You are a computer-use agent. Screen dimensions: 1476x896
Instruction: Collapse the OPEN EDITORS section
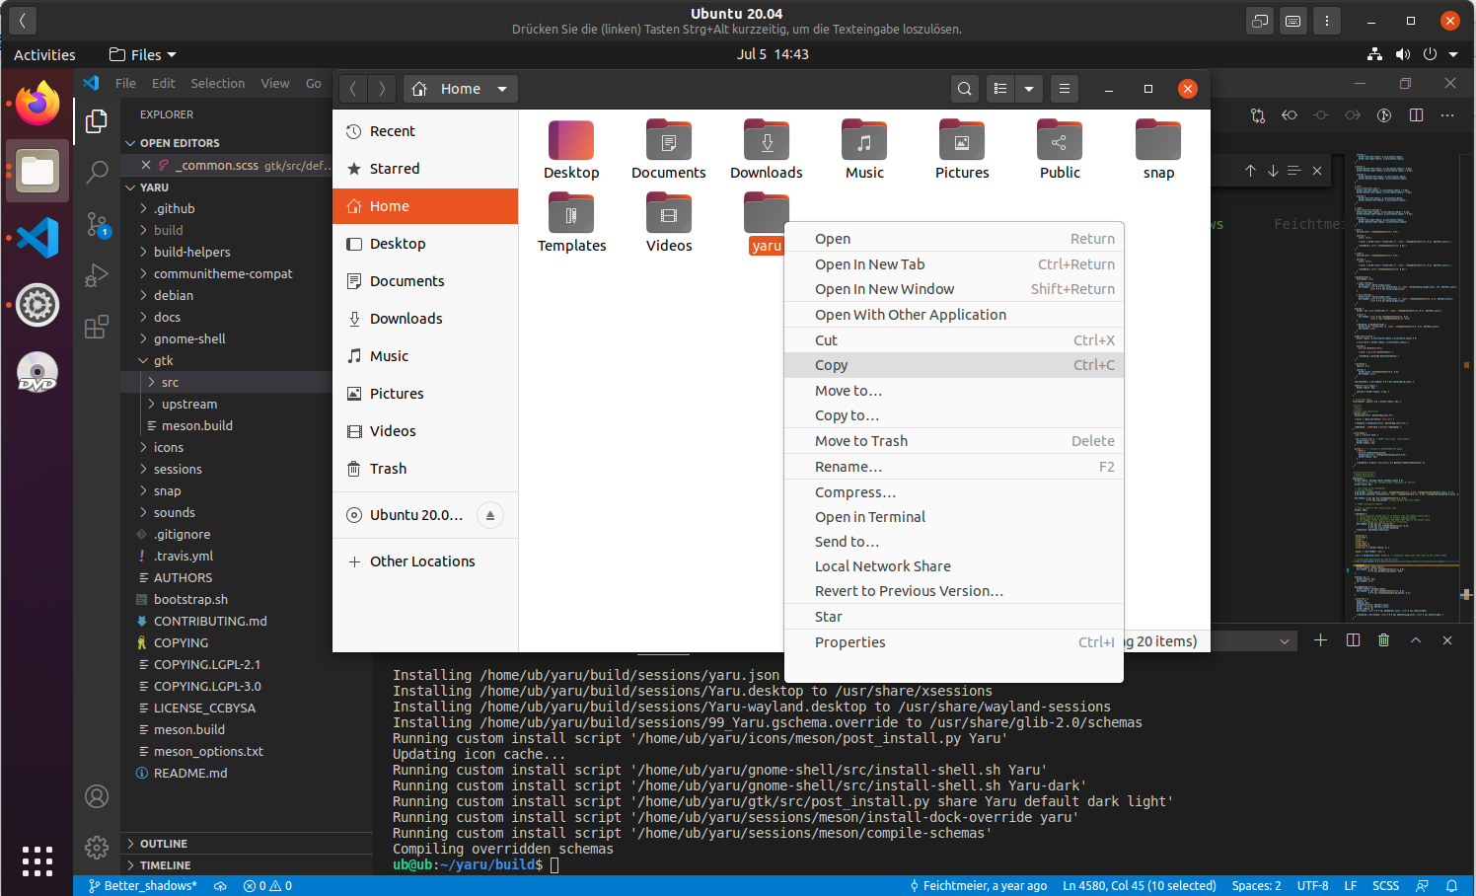[130, 143]
